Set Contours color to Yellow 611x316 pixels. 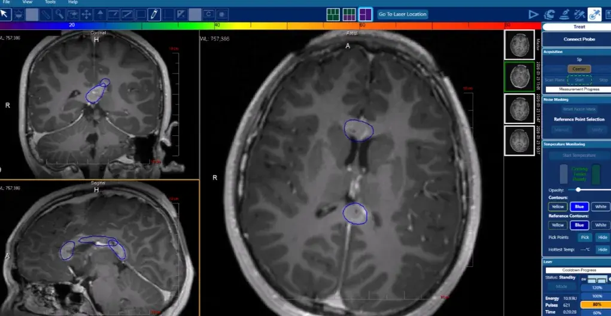pyautogui.click(x=558, y=207)
